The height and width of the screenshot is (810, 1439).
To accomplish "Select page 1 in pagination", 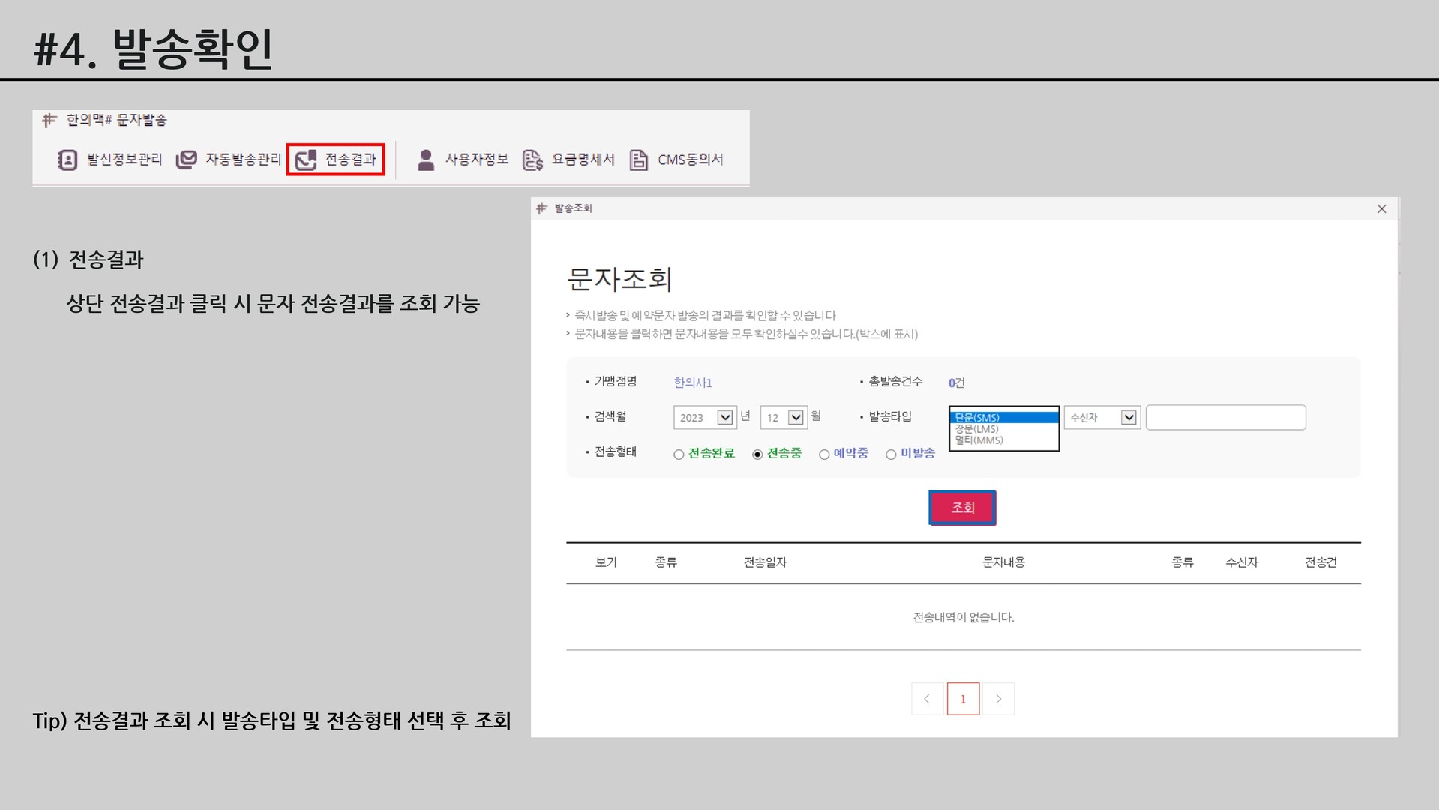I will [x=963, y=699].
